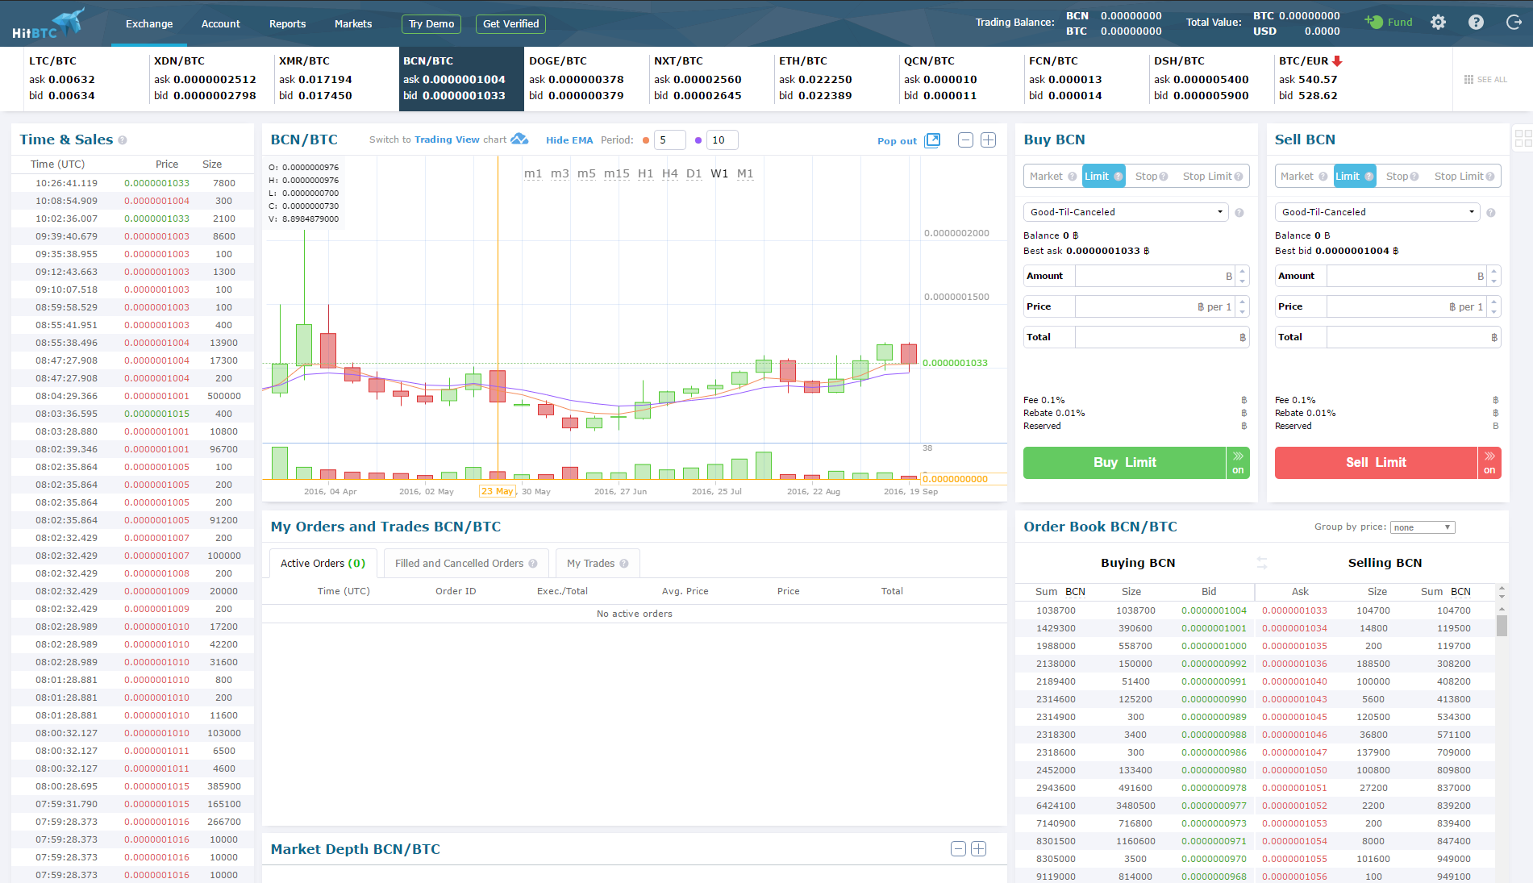1533x883 pixels.
Task: Click the help question mark icon
Action: [1476, 23]
